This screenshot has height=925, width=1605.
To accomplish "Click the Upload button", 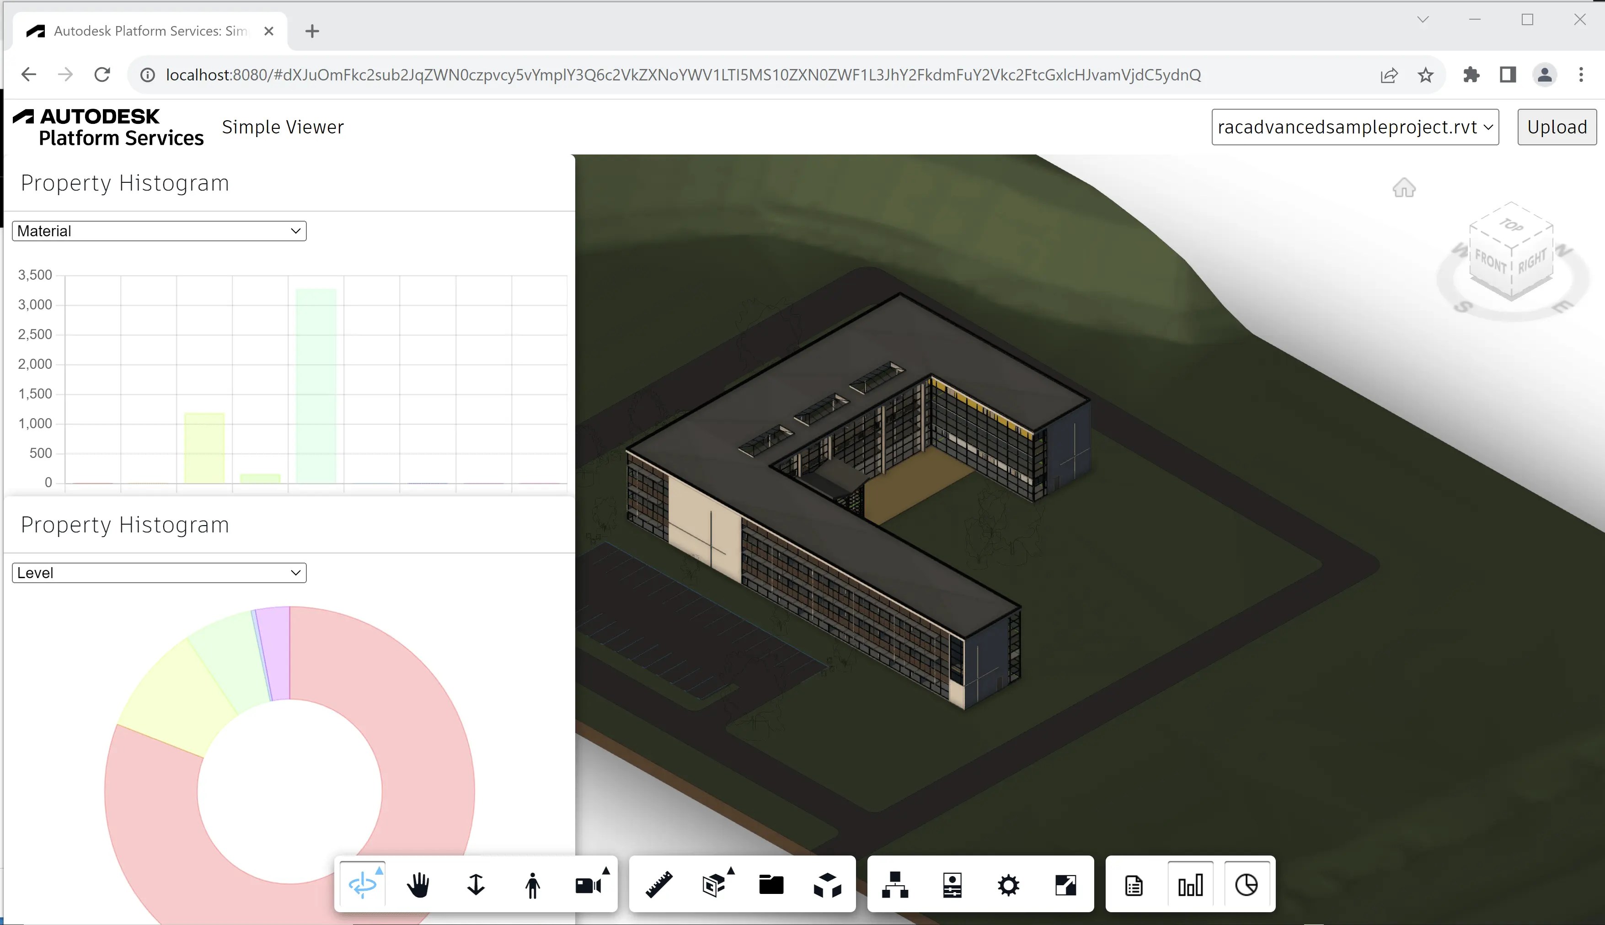I will point(1557,127).
